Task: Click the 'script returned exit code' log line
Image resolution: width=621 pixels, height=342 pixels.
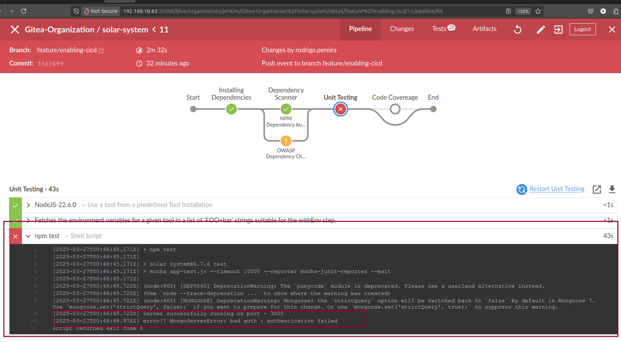Action: click(x=98, y=328)
